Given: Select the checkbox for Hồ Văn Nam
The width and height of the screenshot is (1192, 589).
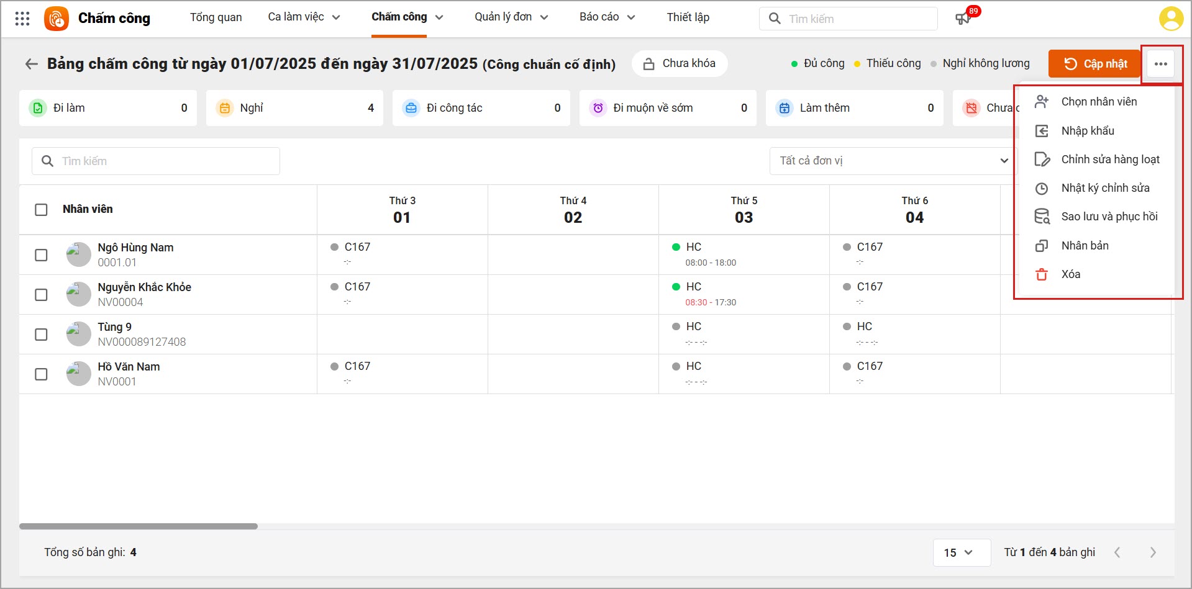Looking at the screenshot, I should pyautogui.click(x=41, y=374).
